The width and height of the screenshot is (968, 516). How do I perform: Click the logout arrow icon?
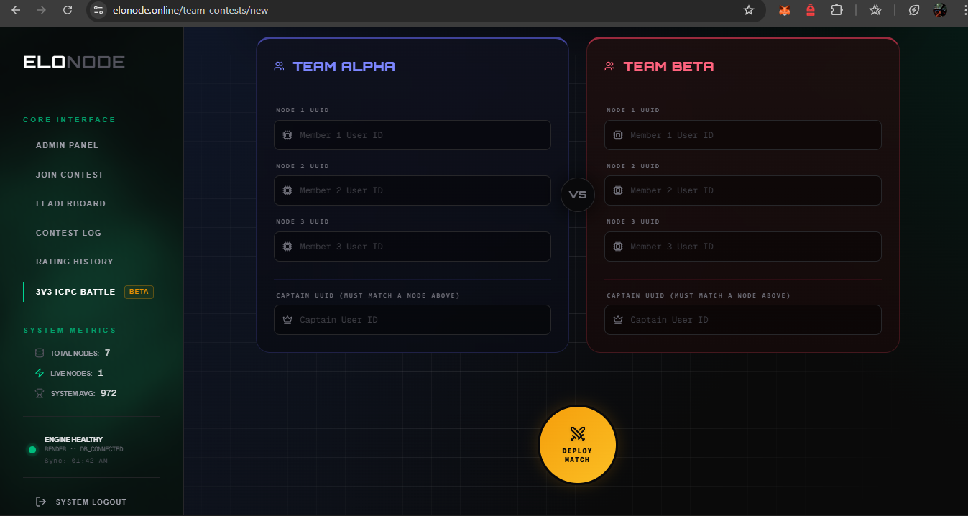point(41,502)
